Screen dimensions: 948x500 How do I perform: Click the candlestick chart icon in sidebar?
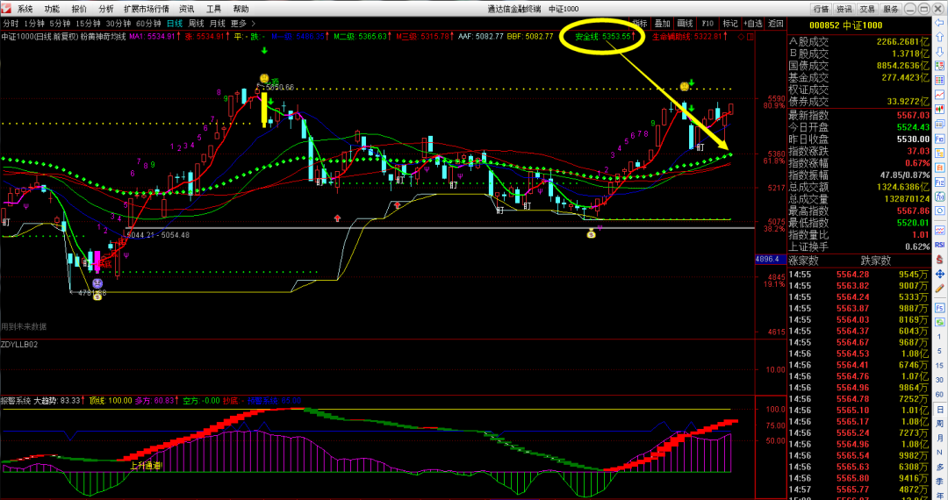click(x=940, y=109)
